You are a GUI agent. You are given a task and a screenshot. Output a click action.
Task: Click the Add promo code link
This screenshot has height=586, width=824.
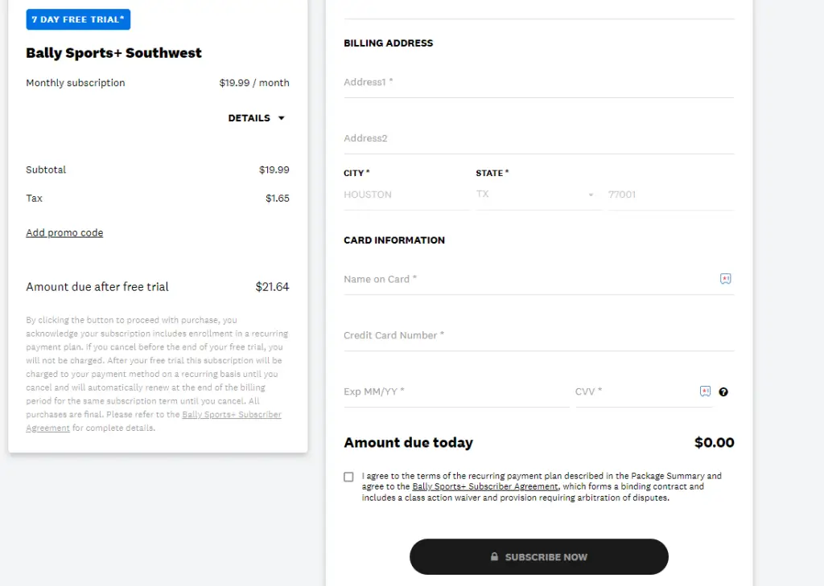click(64, 232)
